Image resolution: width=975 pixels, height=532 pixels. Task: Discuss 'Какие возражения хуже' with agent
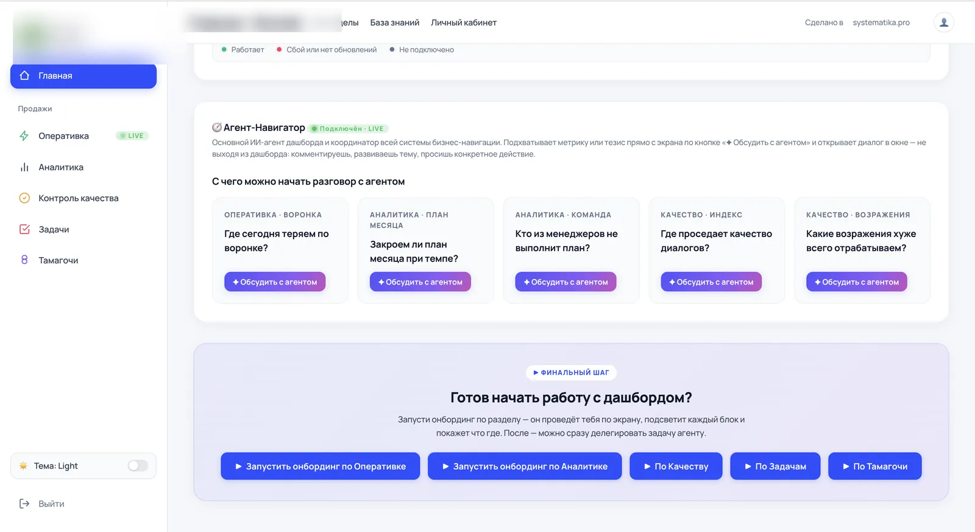click(857, 282)
